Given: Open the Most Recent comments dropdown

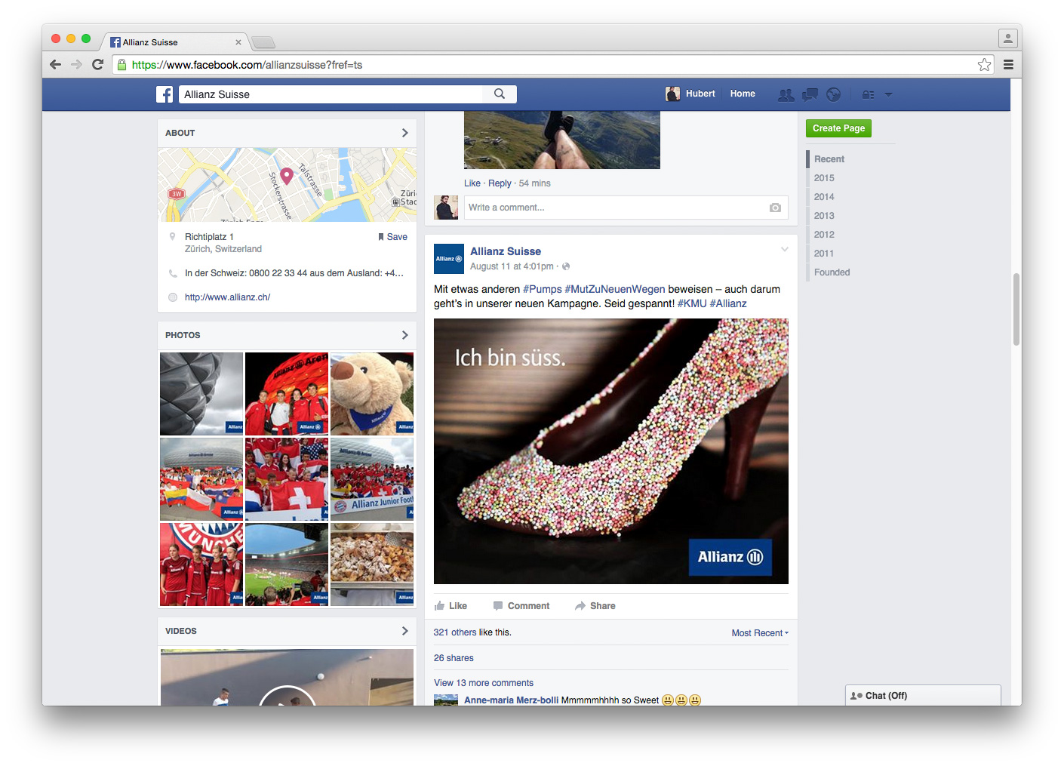Looking at the screenshot, I should [x=759, y=633].
